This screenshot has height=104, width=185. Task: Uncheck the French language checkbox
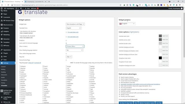point(43,66)
